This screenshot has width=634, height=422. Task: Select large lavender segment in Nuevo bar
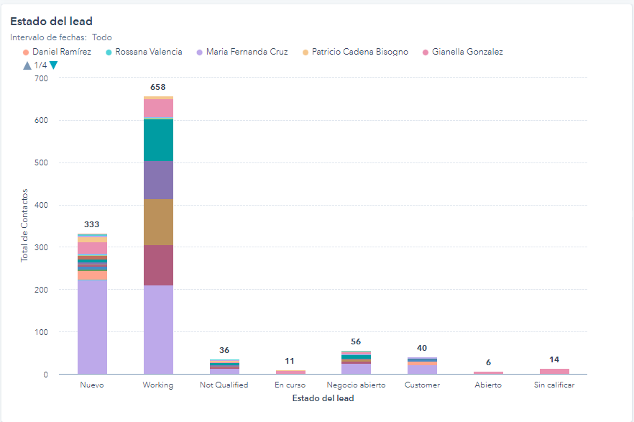(92, 327)
